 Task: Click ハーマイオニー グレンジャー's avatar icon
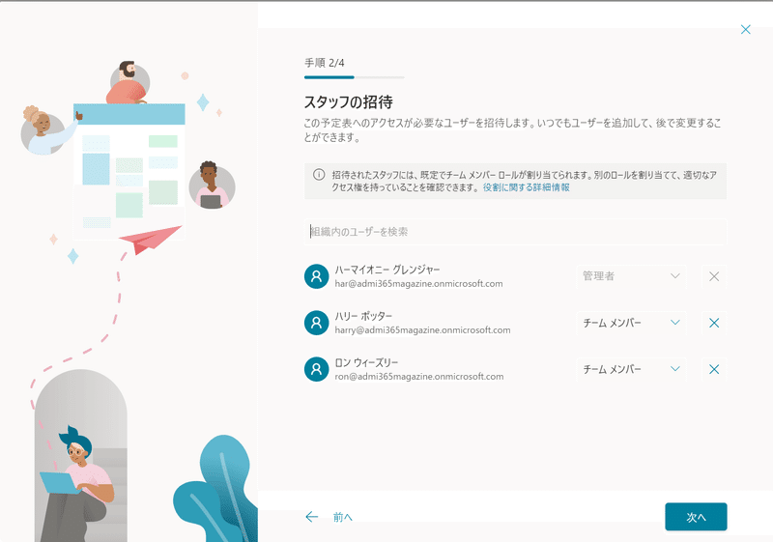317,276
